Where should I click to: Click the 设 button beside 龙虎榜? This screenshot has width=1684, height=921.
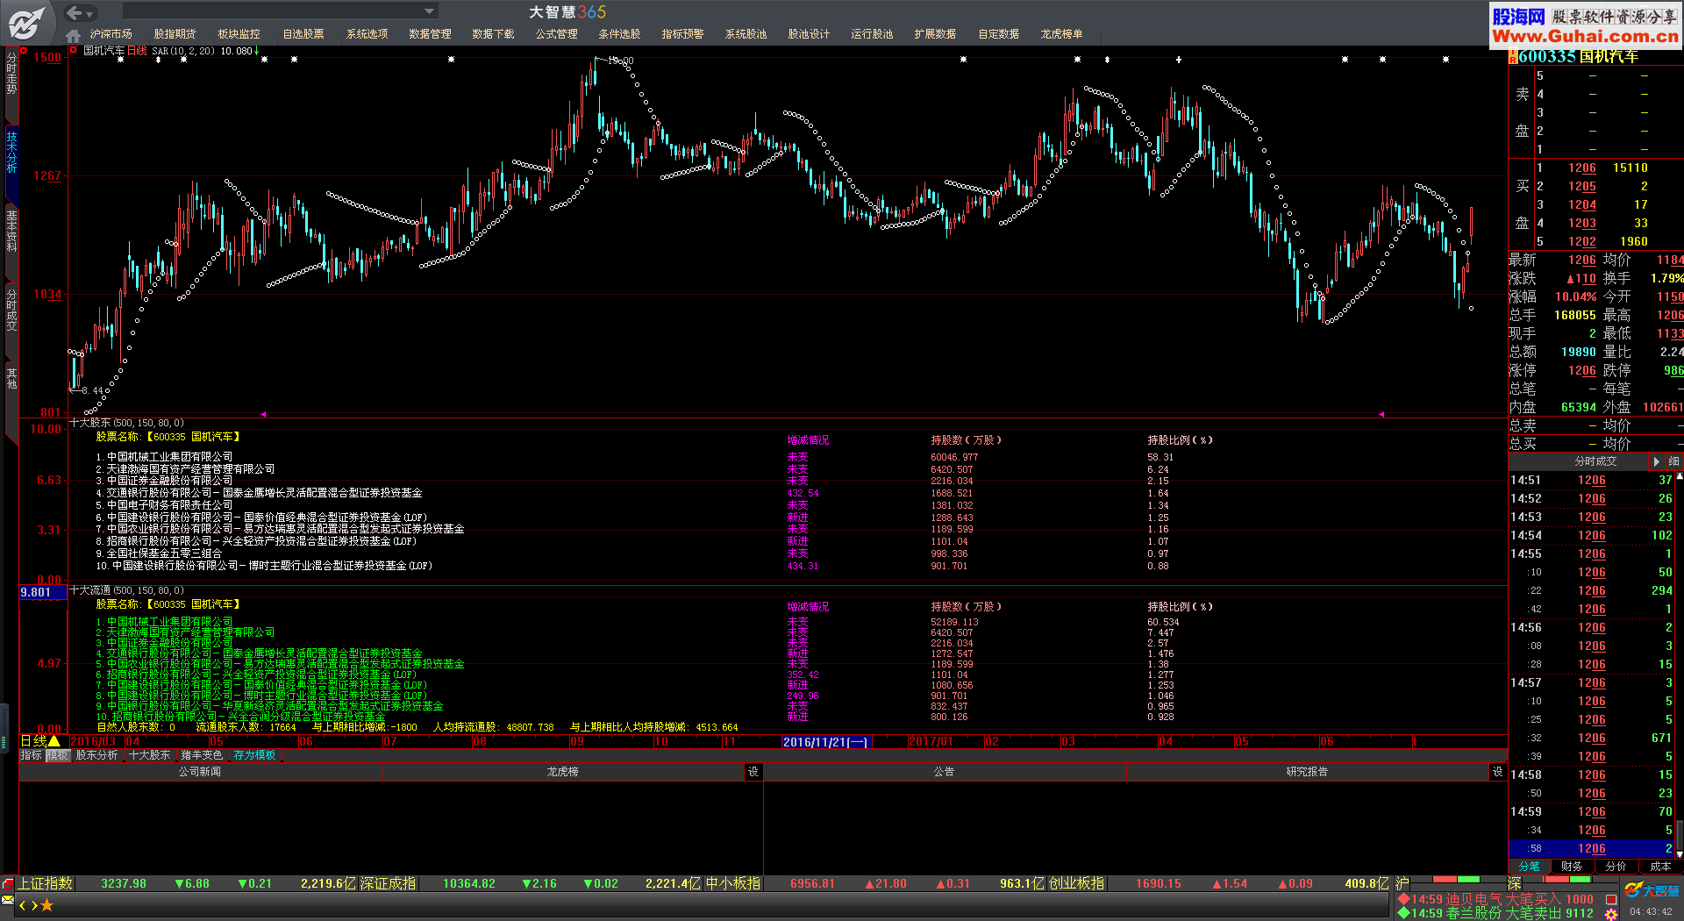(x=753, y=772)
